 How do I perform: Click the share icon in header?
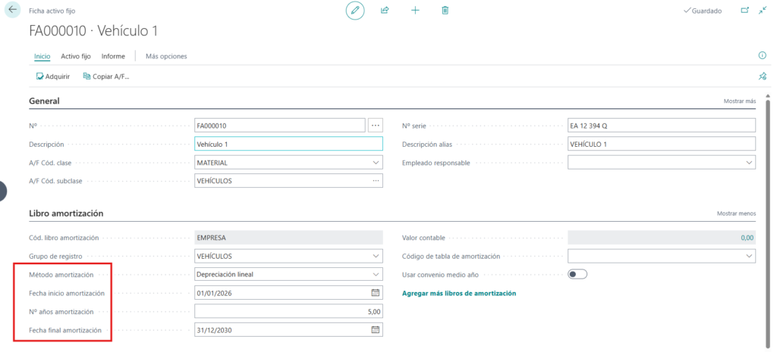point(385,11)
